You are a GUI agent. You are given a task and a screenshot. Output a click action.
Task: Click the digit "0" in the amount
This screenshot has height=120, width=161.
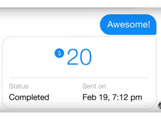86,57
